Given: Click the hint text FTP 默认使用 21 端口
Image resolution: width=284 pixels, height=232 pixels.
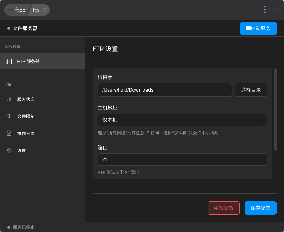Looking at the screenshot, I should 118,173.
